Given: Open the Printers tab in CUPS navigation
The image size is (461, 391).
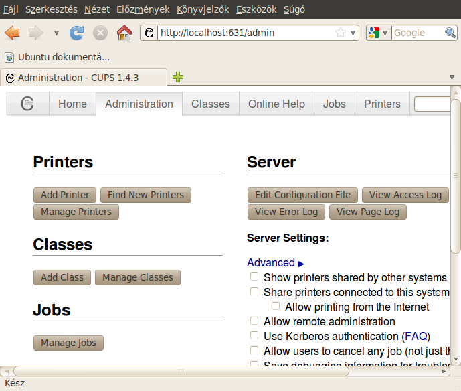Looking at the screenshot, I should pos(382,104).
